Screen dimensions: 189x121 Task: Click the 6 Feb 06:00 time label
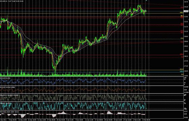(x=146, y=120)
